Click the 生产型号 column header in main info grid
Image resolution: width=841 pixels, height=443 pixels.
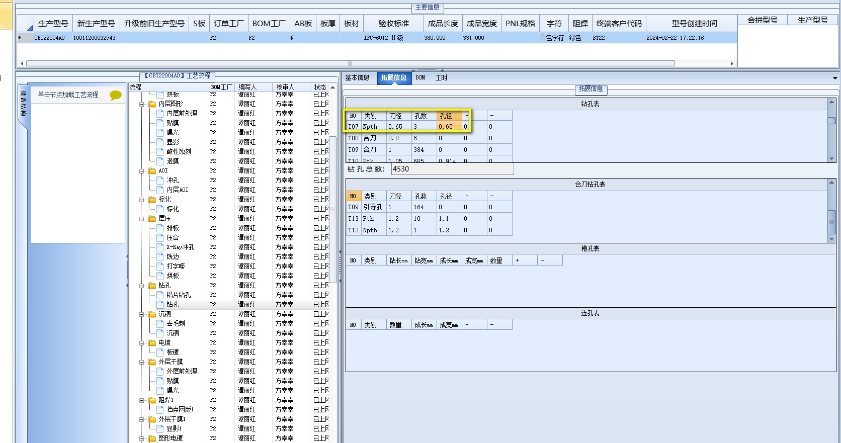click(x=53, y=24)
